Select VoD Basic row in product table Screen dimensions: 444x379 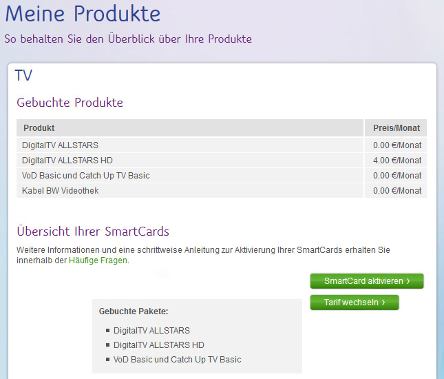coord(86,176)
